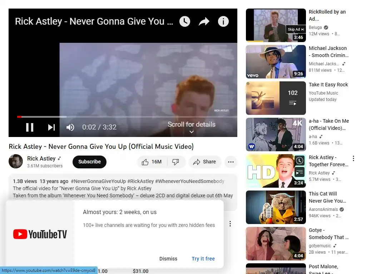The width and height of the screenshot is (366, 274).
Task: Click the 3.61M subscribers text
Action: click(45, 166)
